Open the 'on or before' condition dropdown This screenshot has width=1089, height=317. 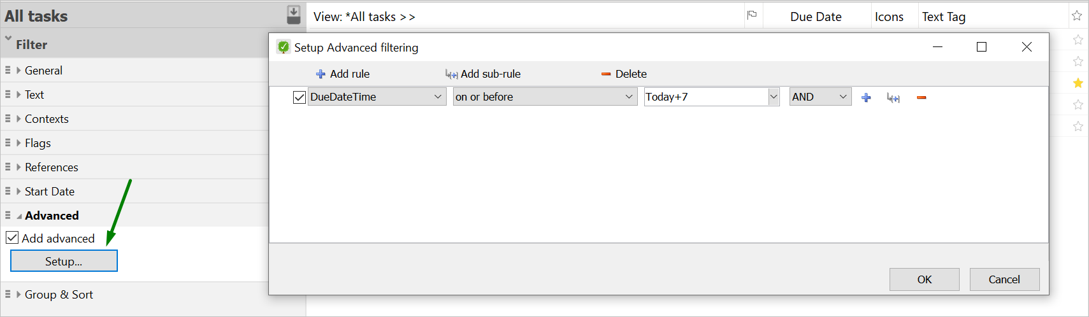coord(629,97)
